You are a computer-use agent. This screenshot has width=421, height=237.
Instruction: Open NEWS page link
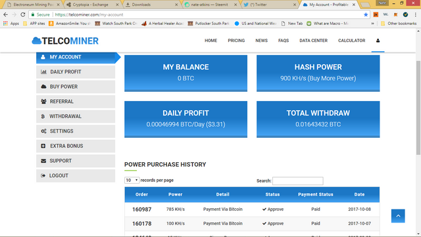click(262, 41)
